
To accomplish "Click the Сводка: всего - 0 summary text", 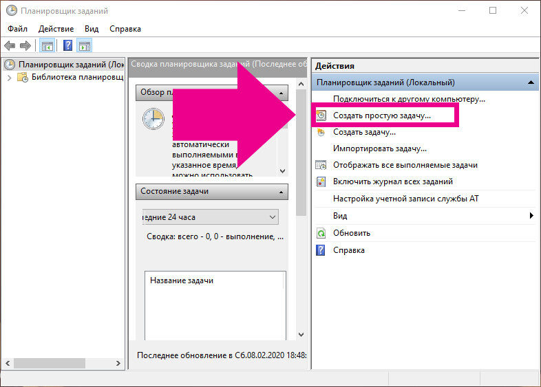I will tap(215, 236).
